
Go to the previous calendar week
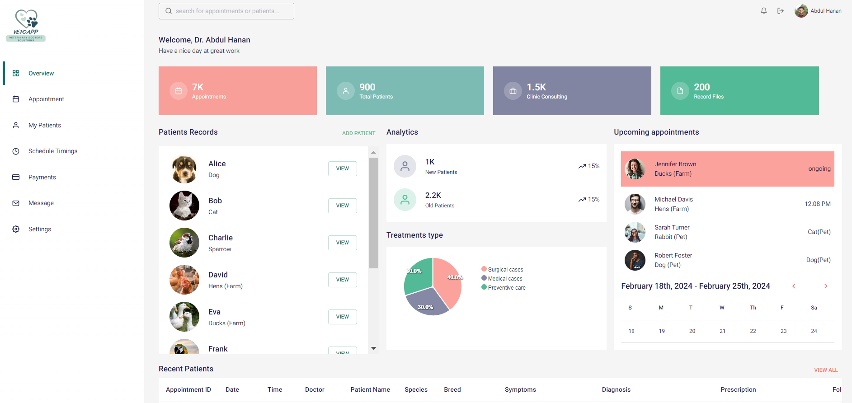[794, 286]
